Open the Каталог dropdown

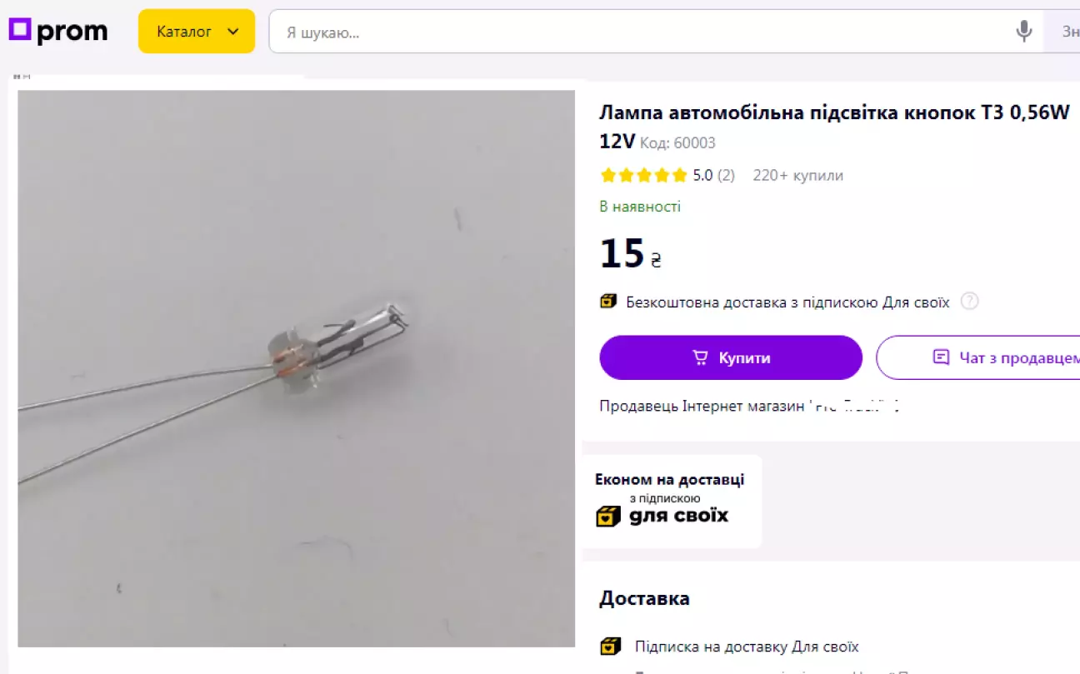pos(197,32)
